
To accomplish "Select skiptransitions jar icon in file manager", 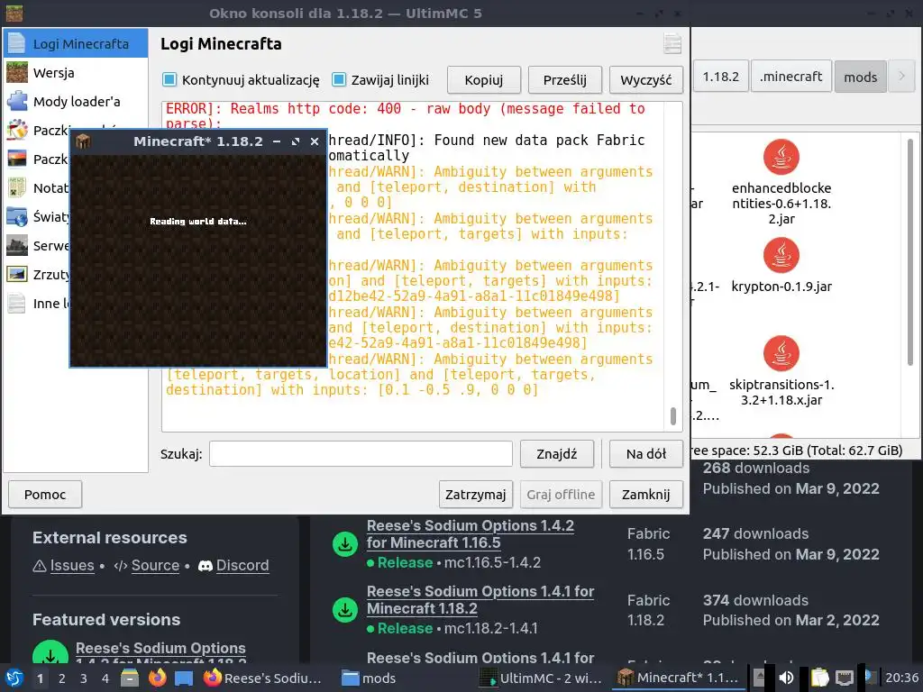I will point(781,353).
